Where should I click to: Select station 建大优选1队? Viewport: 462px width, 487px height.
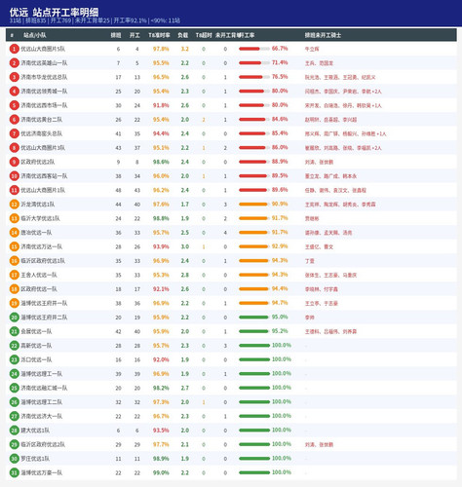coord(35,431)
